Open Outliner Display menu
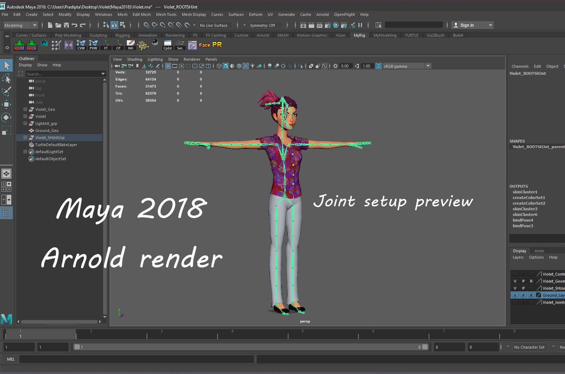Image resolution: width=565 pixels, height=374 pixels. (25, 65)
